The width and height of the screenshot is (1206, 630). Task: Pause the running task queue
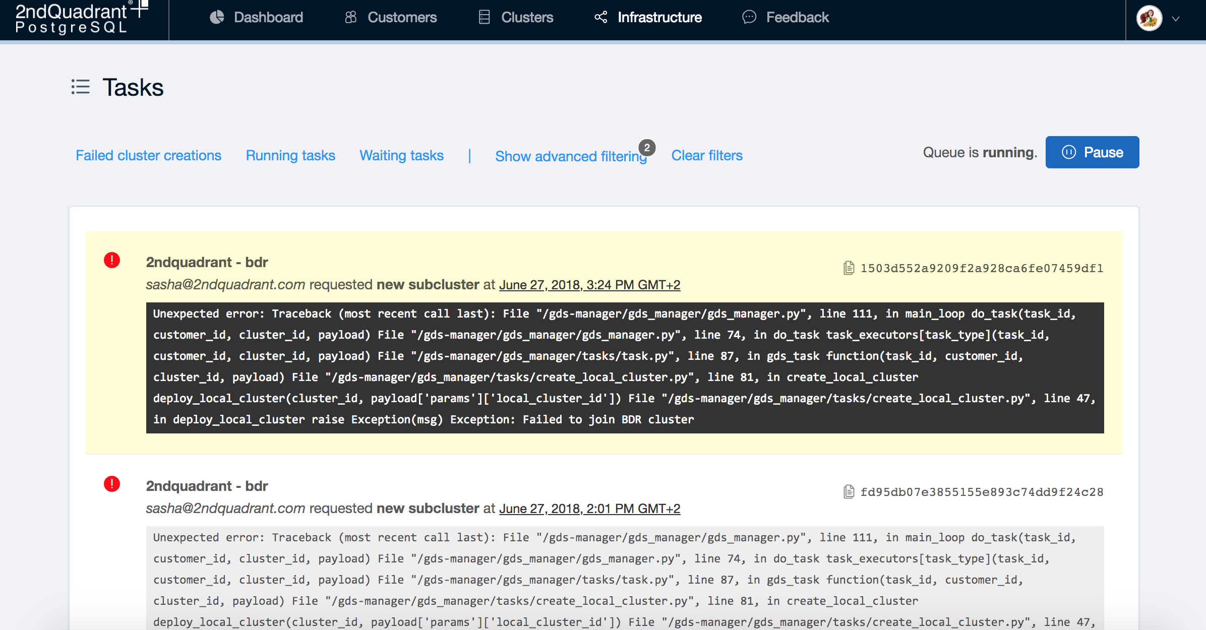[1092, 152]
